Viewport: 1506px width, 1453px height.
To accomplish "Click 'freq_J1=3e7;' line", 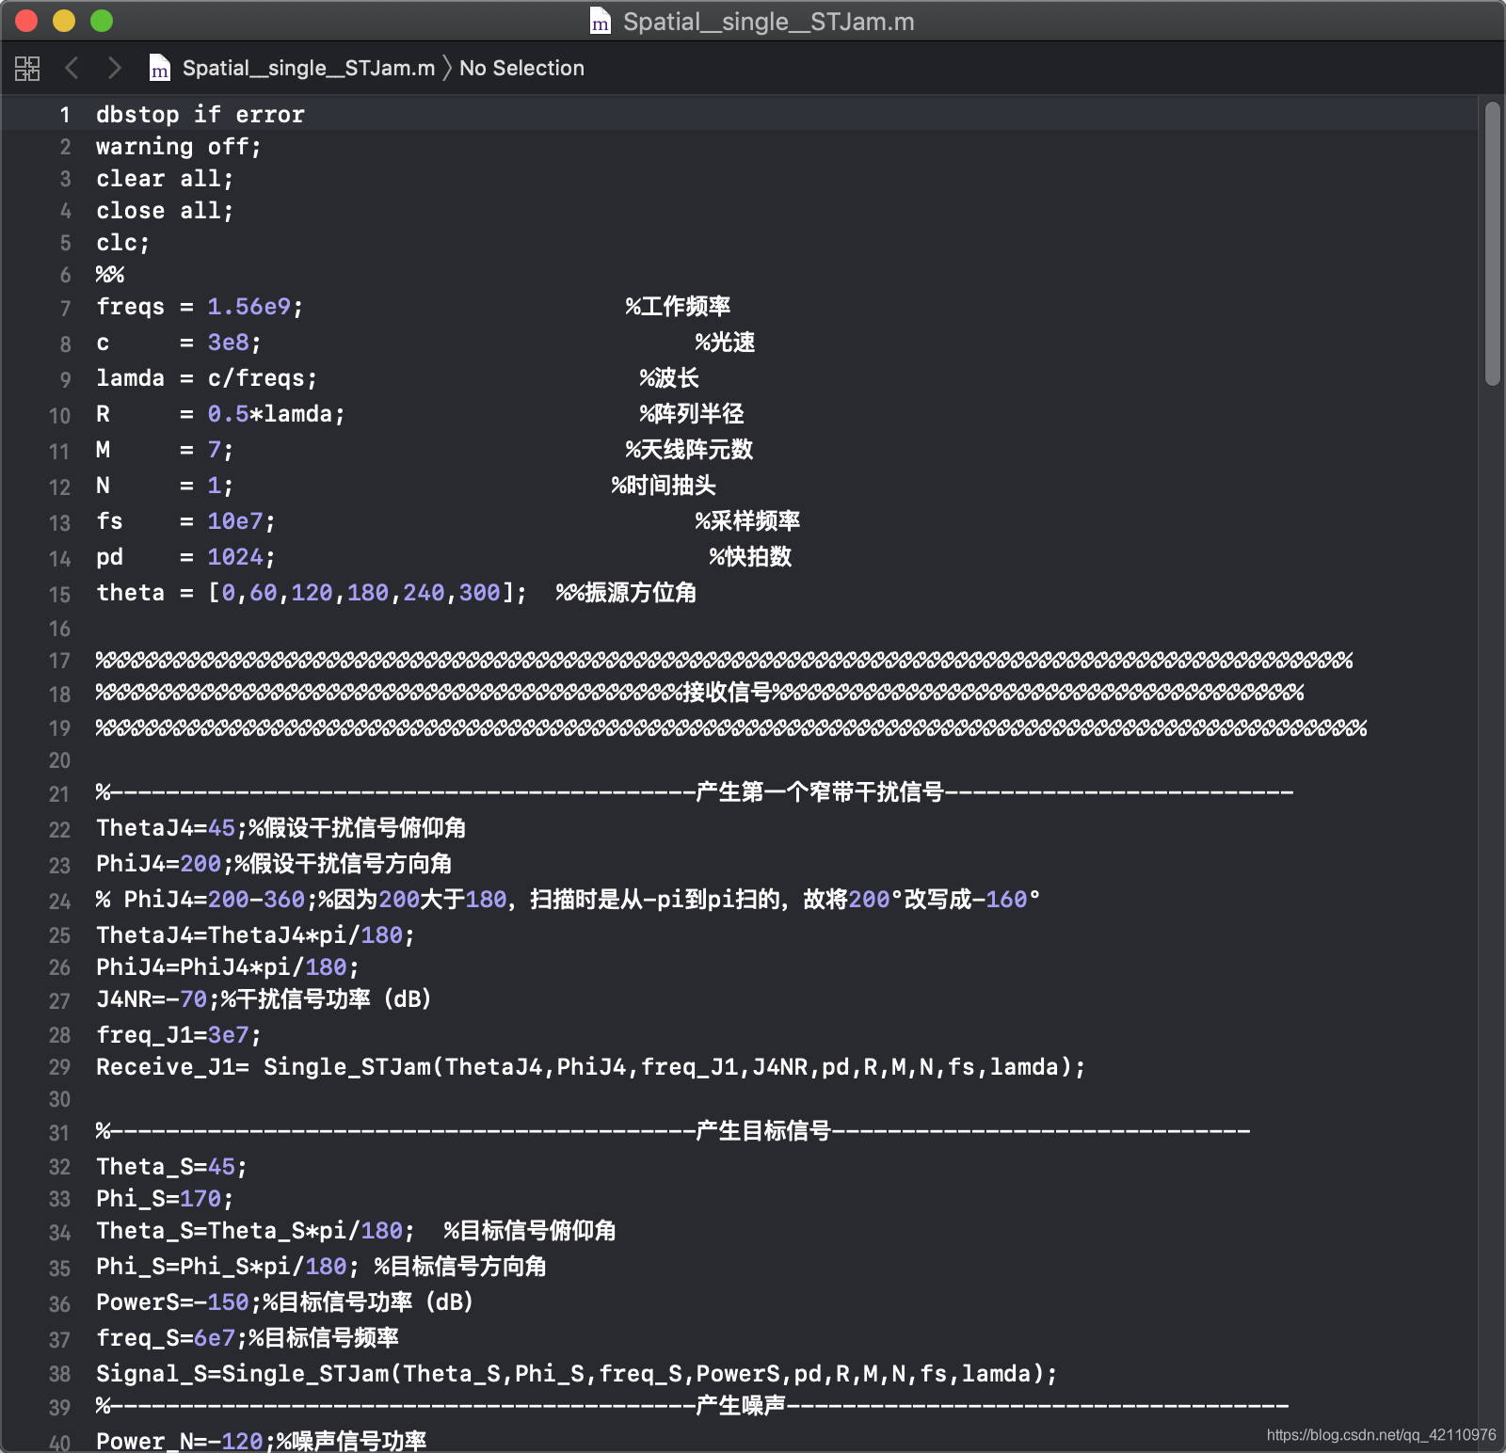I will 179,1035.
